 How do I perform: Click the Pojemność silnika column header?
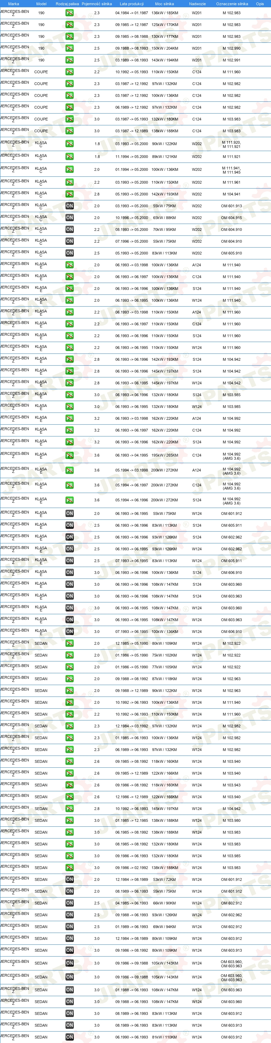tap(97, 3)
